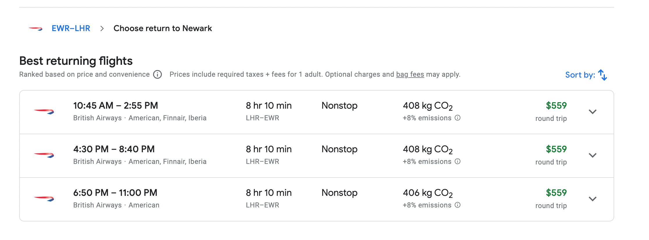
Task: Click the British Airways logo beside EWR–LHR
Action: coord(35,28)
